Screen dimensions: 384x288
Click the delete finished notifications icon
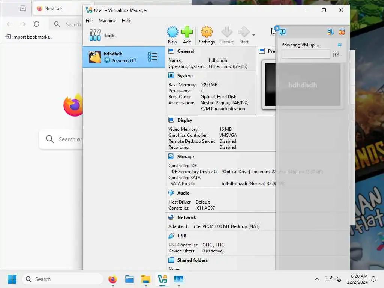(x=342, y=31)
